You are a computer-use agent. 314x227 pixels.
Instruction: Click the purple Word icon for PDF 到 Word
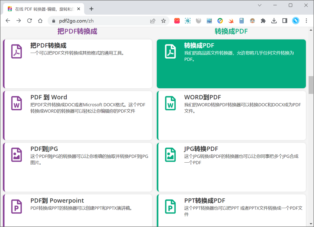(x=16, y=103)
